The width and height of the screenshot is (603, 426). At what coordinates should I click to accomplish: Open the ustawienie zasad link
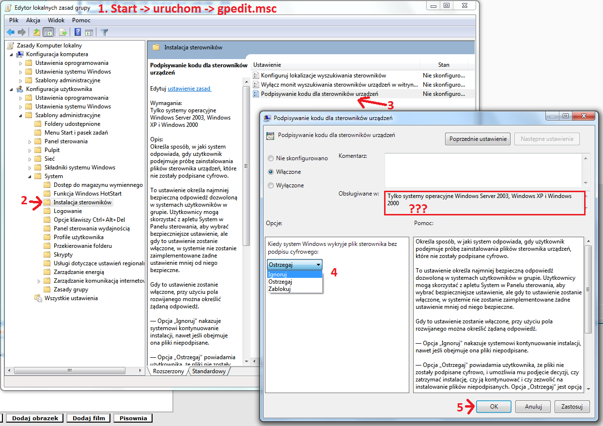point(189,89)
